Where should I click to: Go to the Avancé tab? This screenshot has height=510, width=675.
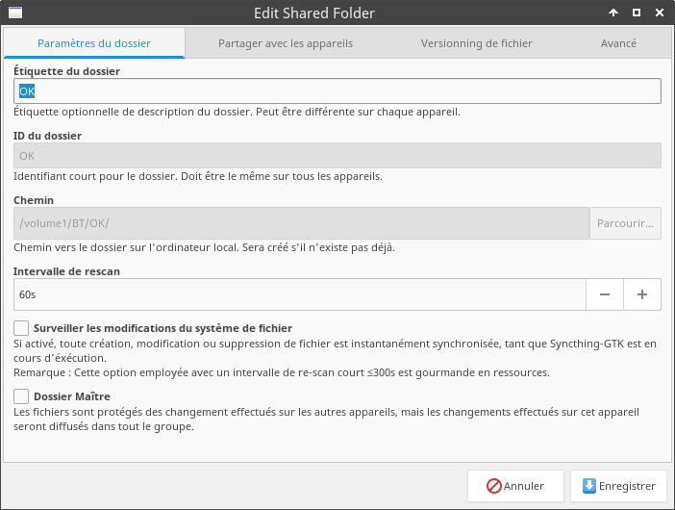point(618,43)
